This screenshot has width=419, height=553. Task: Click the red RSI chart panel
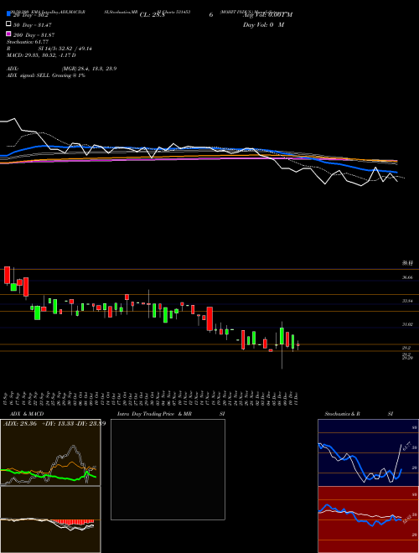coord(368,519)
